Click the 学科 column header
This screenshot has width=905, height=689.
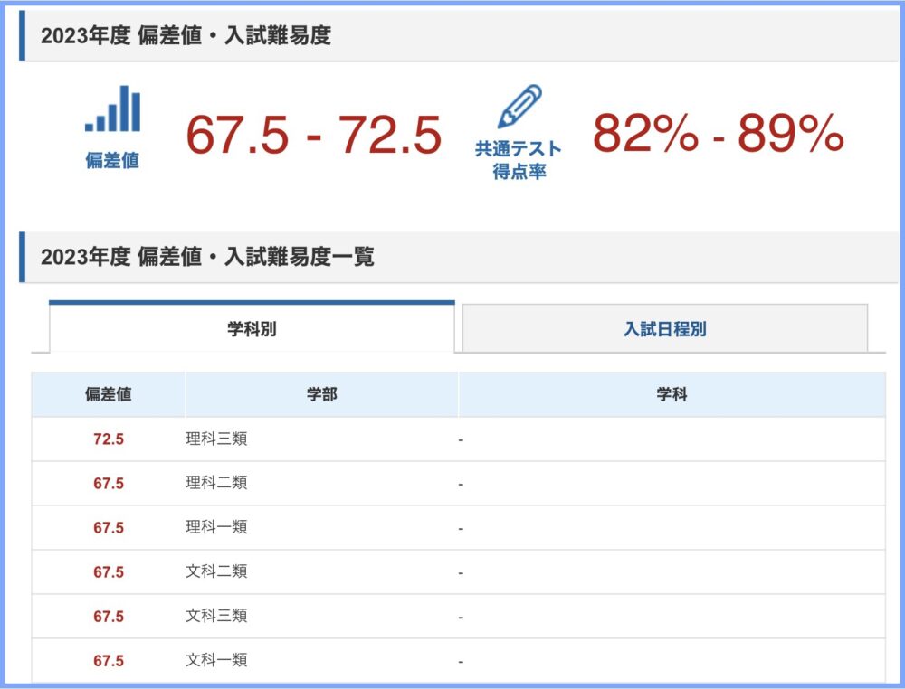672,395
